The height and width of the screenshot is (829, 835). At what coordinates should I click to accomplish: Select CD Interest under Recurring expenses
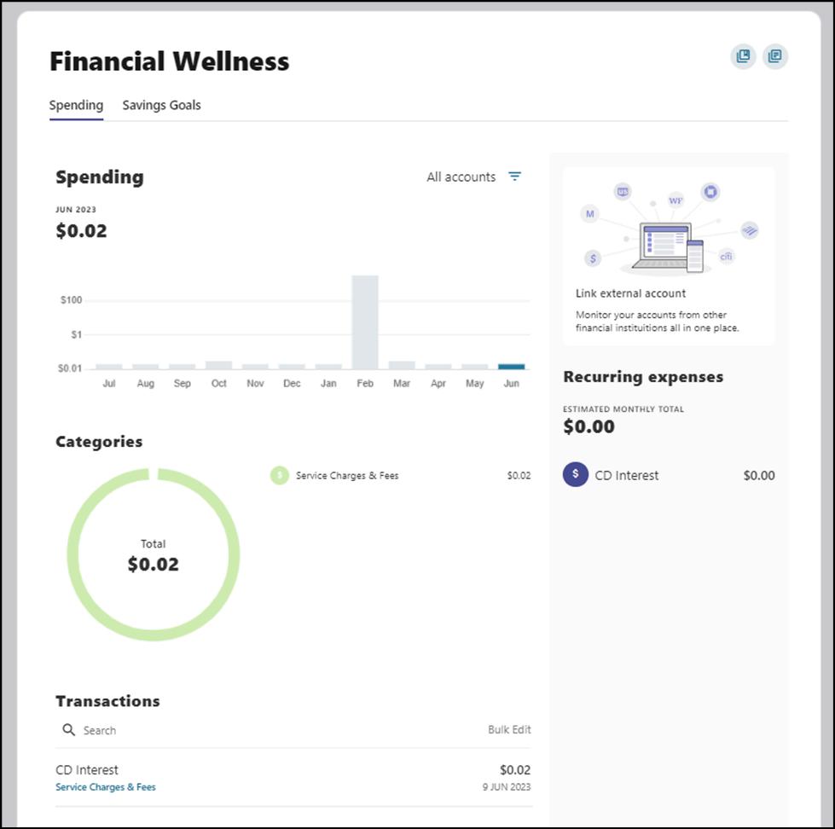pos(627,476)
